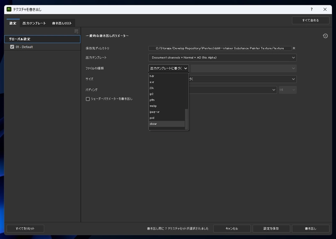Click the texture set list filter icon
This screenshot has width=336, height=239.
point(76,31)
